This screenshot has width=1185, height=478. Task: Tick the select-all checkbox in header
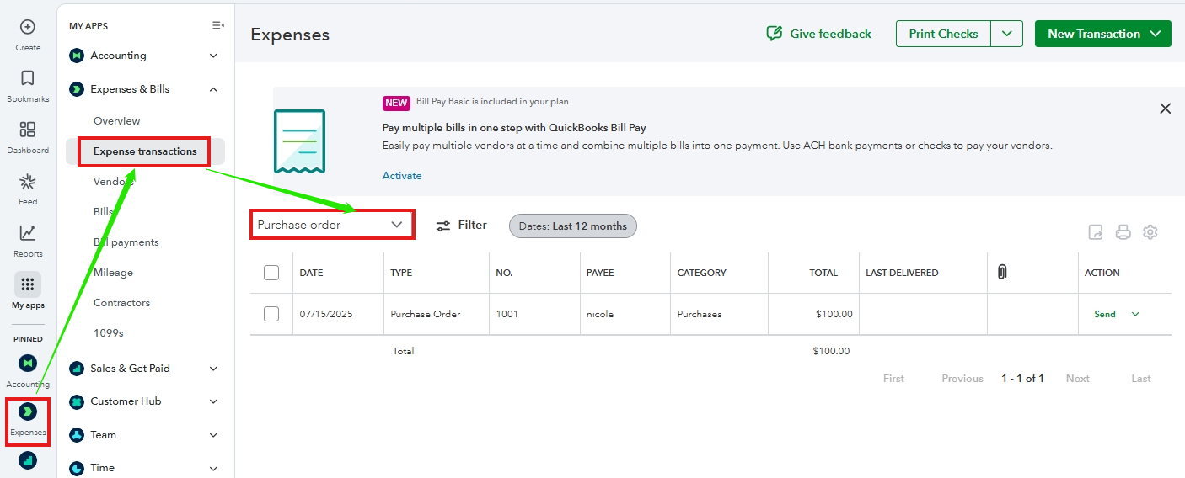[x=271, y=273]
